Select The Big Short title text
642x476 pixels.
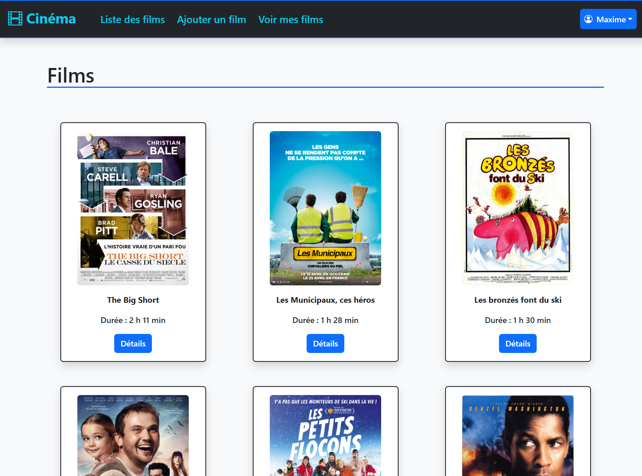point(133,300)
